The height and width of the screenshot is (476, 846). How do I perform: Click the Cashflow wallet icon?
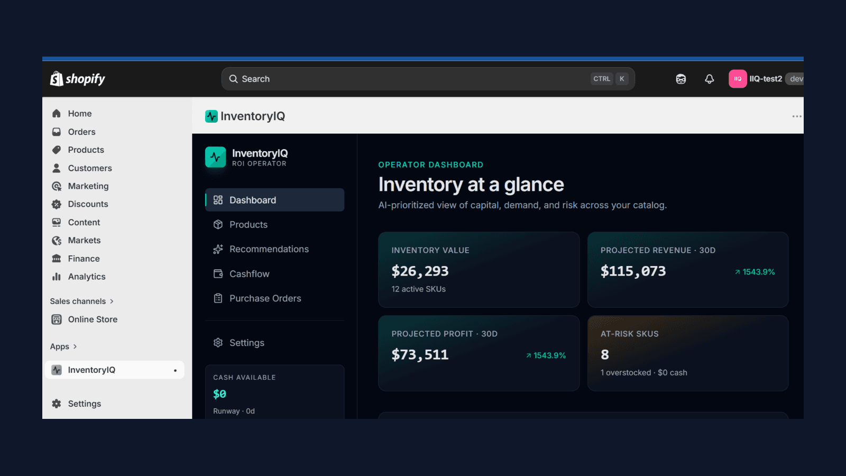coord(218,274)
